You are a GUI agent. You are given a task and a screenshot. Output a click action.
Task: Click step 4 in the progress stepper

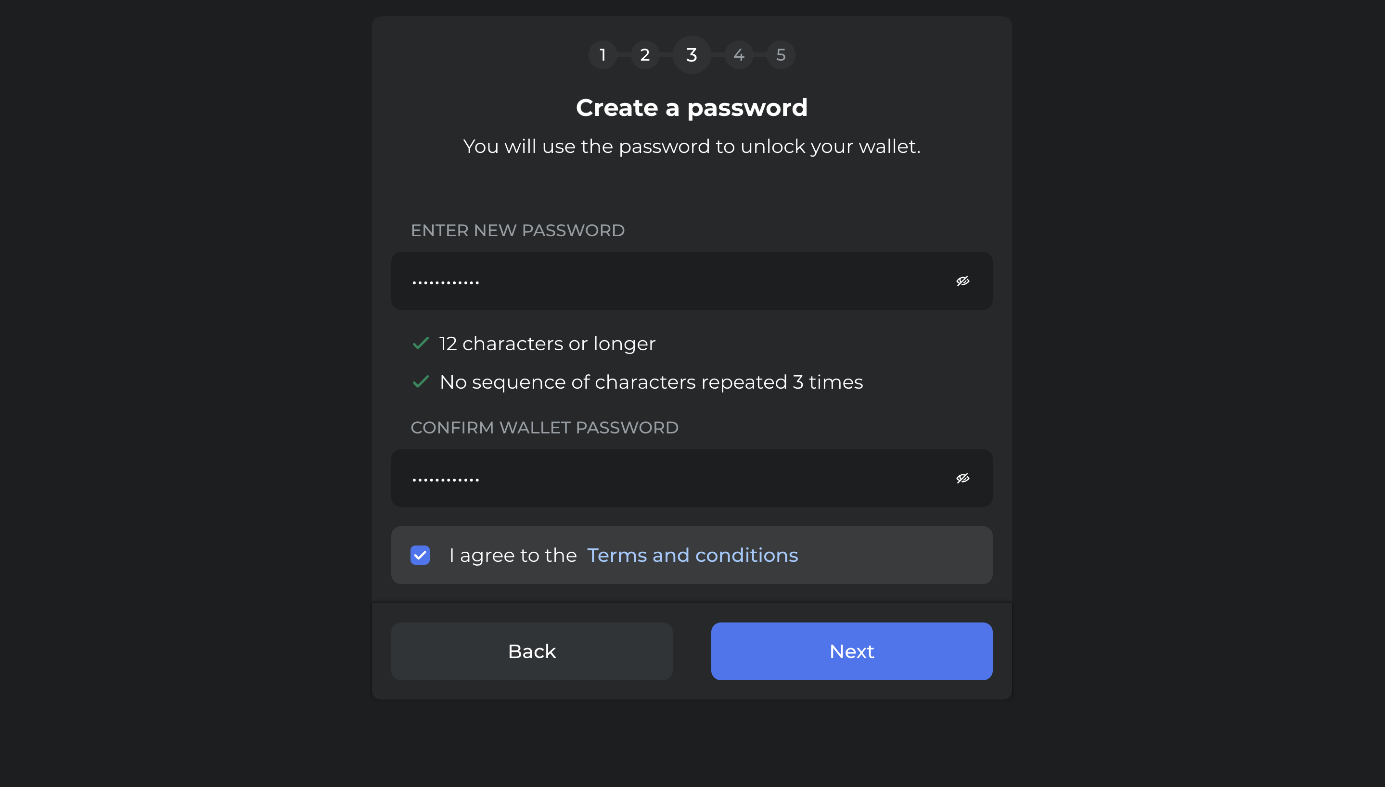point(739,54)
